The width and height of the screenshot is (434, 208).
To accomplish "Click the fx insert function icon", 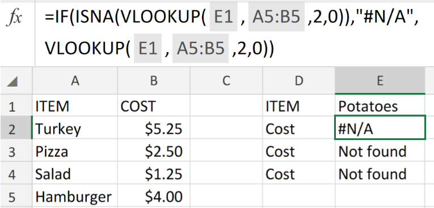I will point(14,18).
